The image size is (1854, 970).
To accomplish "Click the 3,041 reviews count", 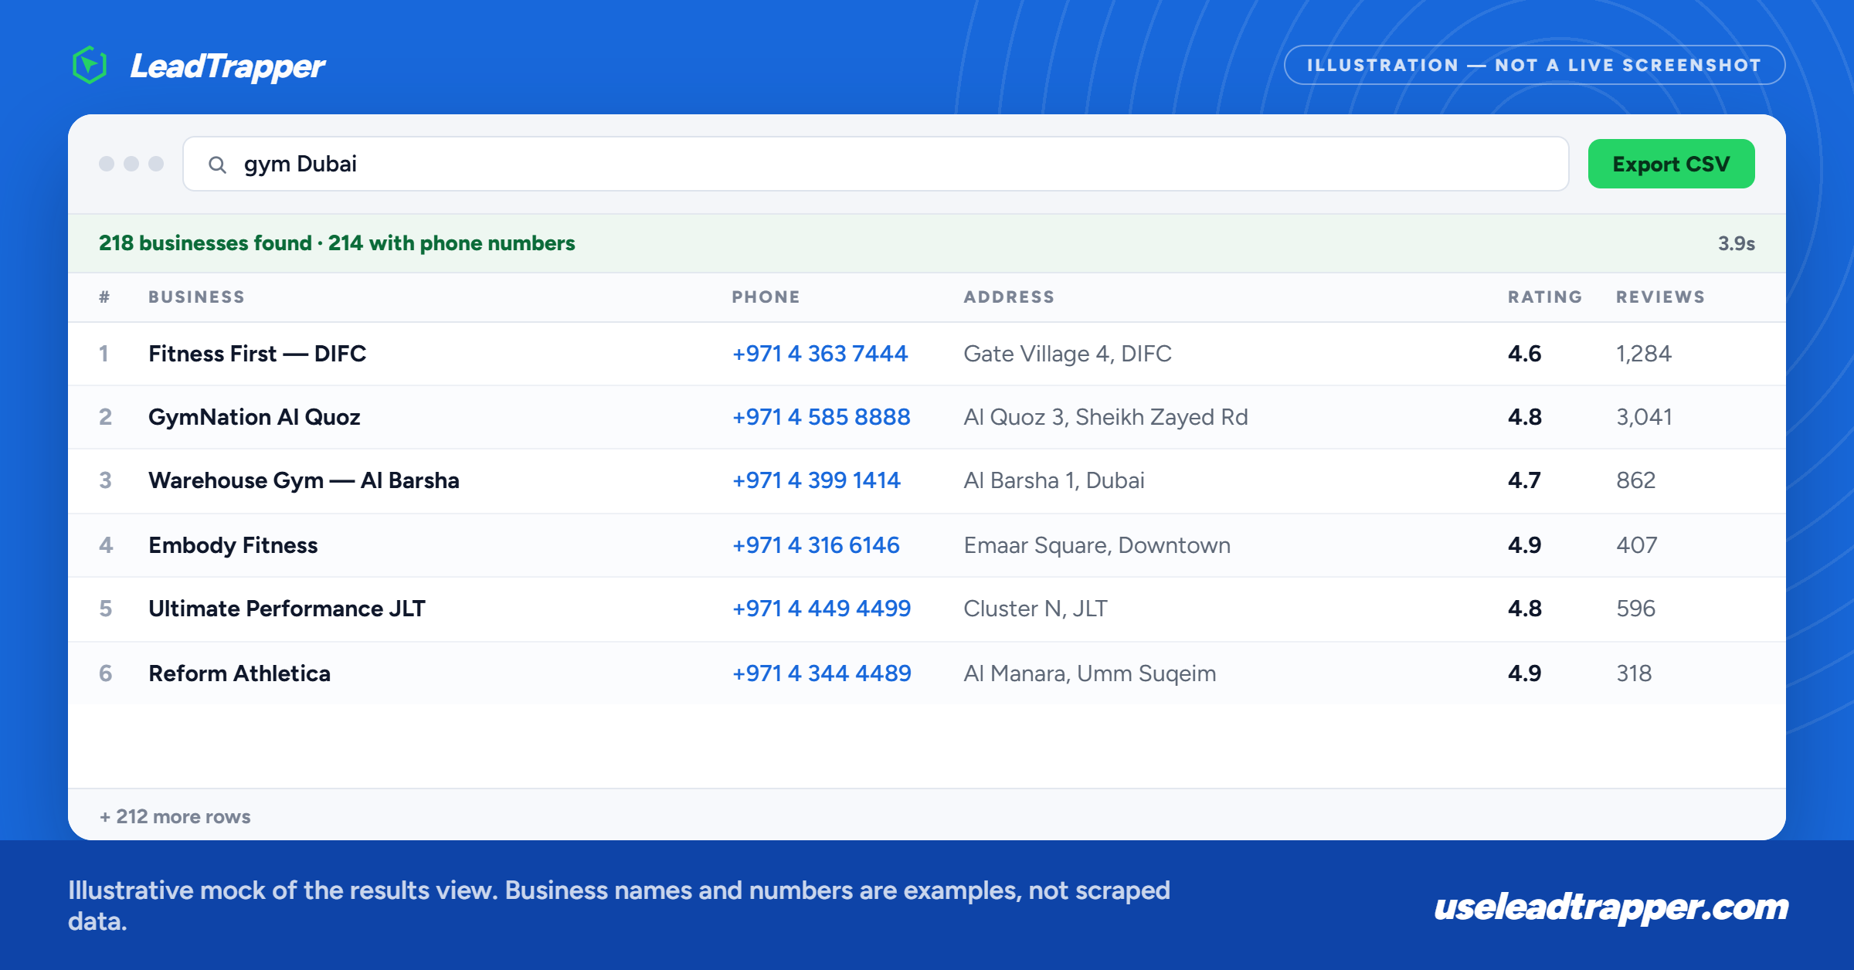I will pos(1644,417).
